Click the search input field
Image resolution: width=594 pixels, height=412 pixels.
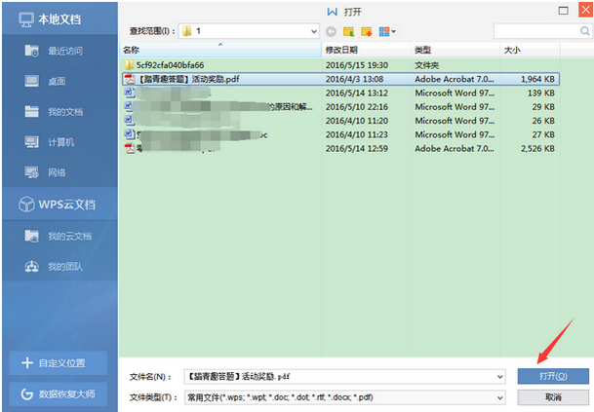[x=536, y=31]
